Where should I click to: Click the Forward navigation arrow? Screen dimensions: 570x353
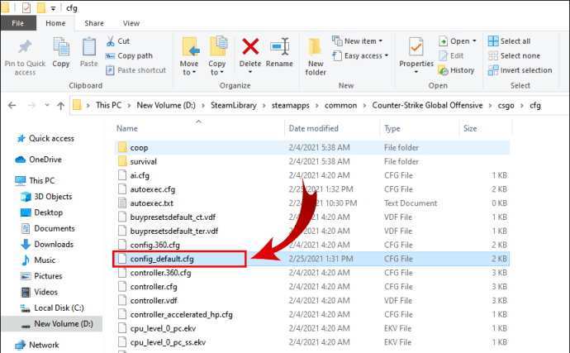31,106
